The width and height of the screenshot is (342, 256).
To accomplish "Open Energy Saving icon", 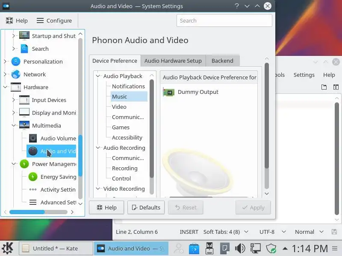I will 33,177.
